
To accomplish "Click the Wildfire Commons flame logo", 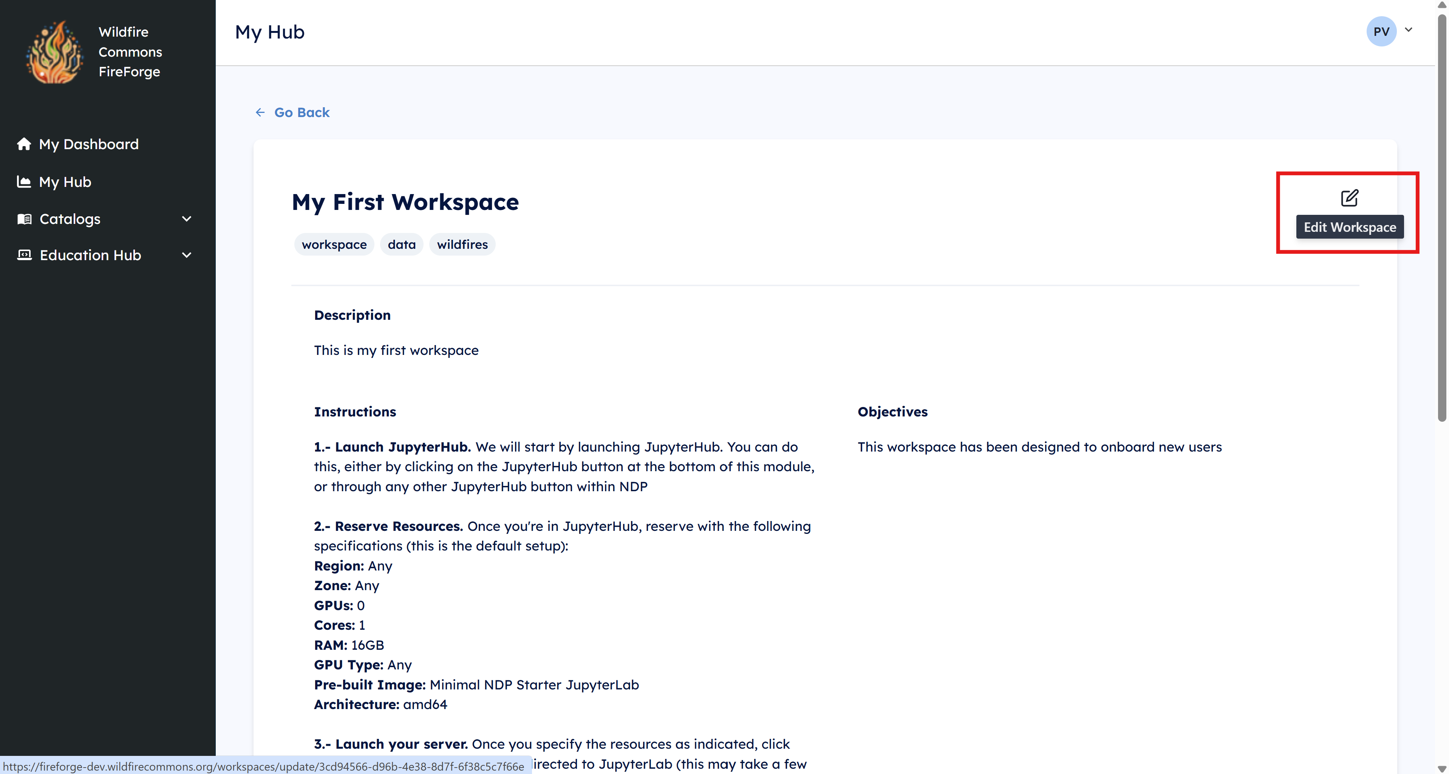I will (x=54, y=52).
